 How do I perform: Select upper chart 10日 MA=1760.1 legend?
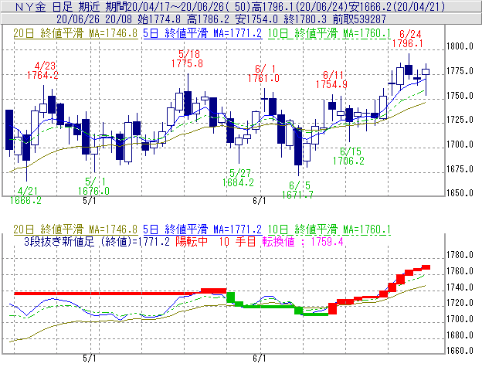click(329, 33)
